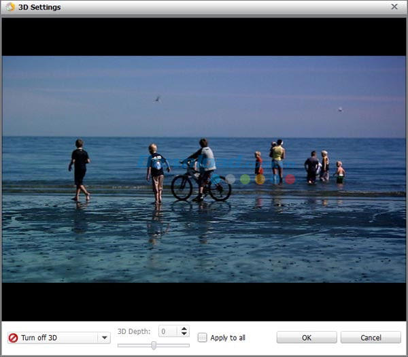Image resolution: width=408 pixels, height=357 pixels.
Task: Click the 3D Depth label
Action: tap(134, 331)
